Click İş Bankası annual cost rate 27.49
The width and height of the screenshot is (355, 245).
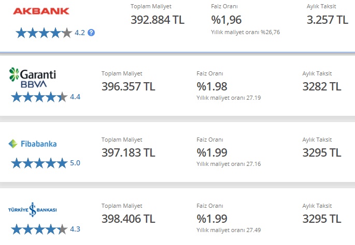pyautogui.click(x=253, y=230)
